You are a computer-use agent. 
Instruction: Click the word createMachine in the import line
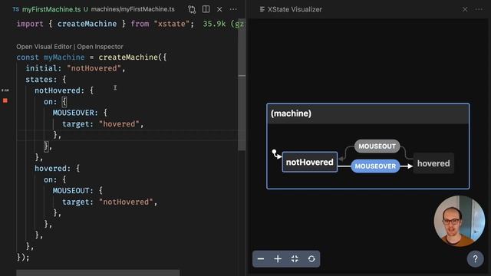click(x=87, y=24)
